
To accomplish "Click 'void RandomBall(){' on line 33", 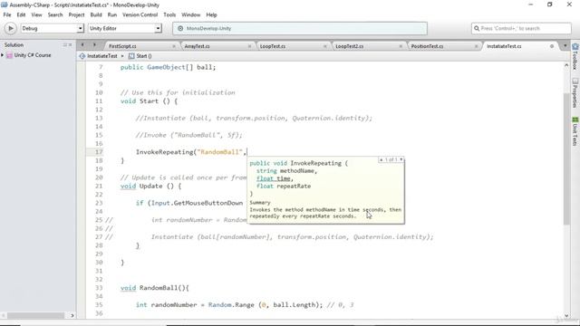I will point(155,288).
